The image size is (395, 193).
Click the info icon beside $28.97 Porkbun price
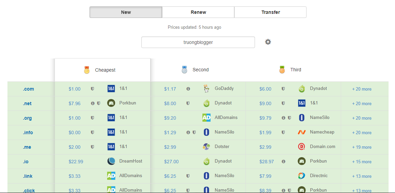283,162
